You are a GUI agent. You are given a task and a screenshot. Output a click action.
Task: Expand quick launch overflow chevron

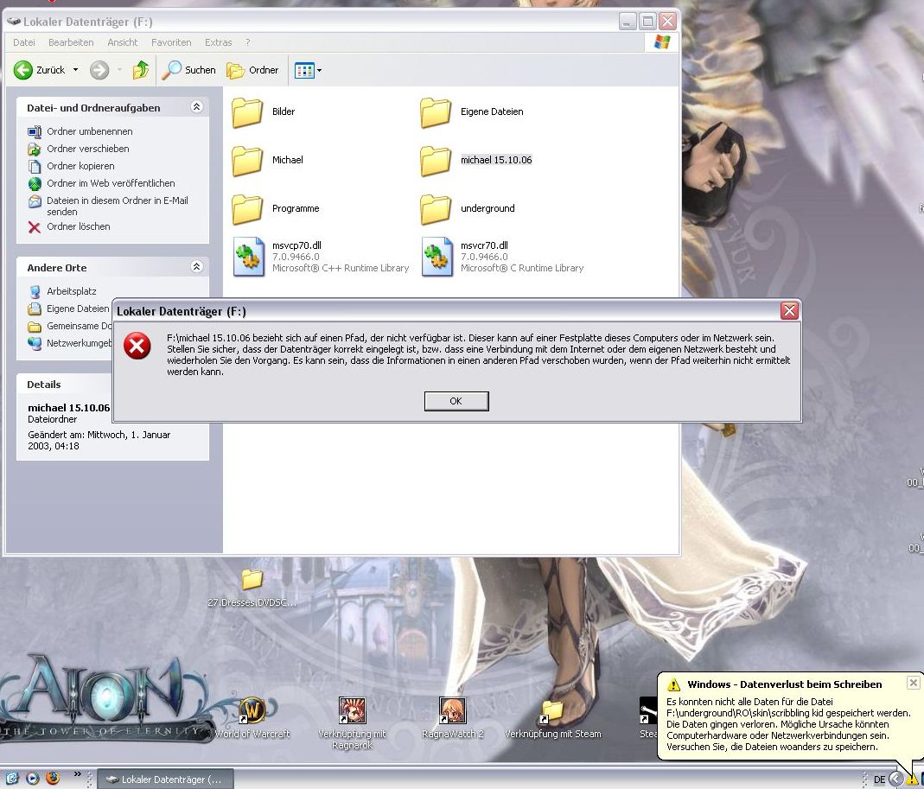pyautogui.click(x=77, y=774)
